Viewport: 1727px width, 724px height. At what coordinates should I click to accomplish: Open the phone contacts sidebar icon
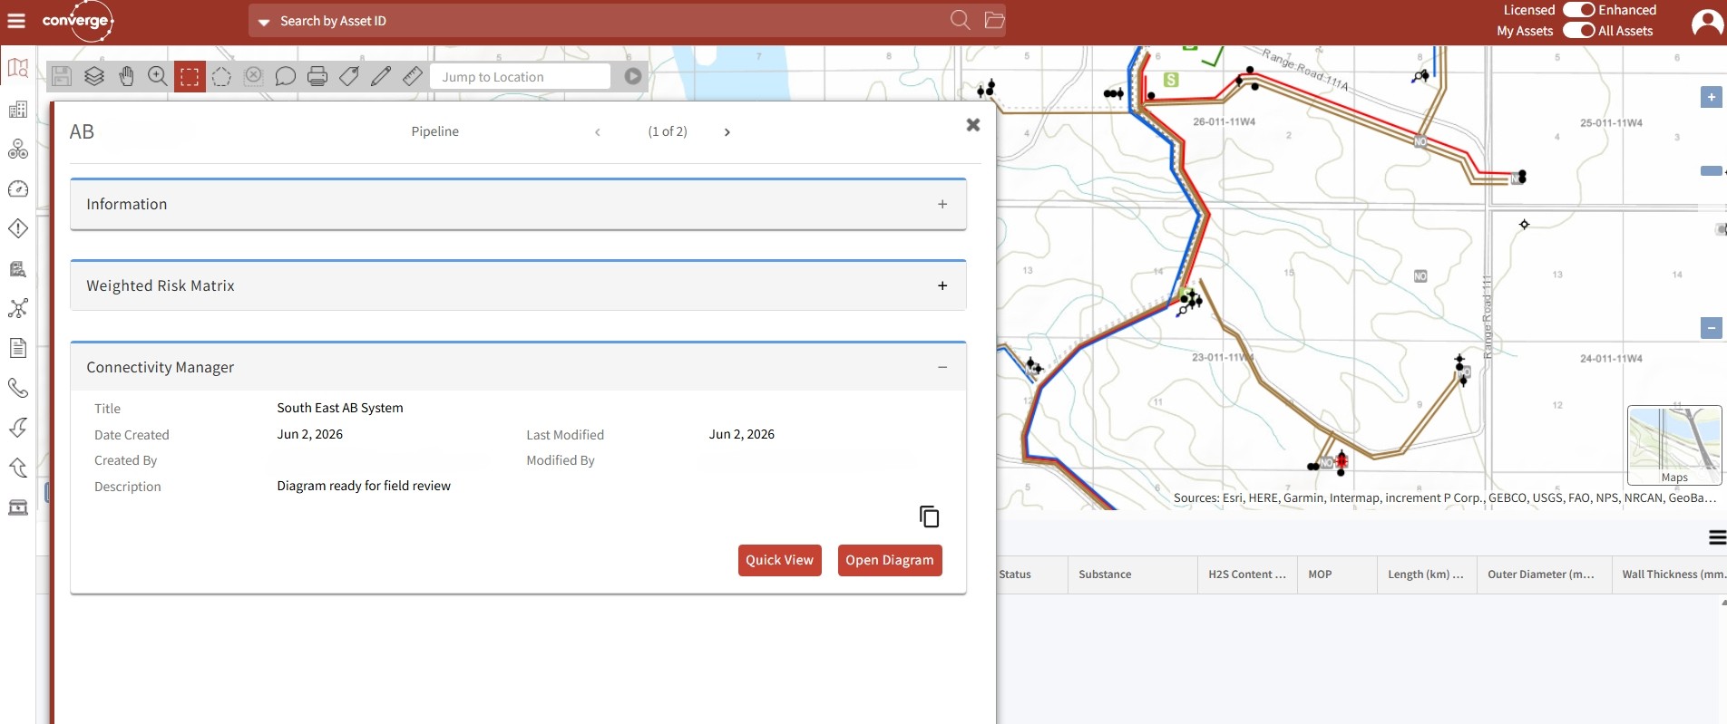point(18,388)
